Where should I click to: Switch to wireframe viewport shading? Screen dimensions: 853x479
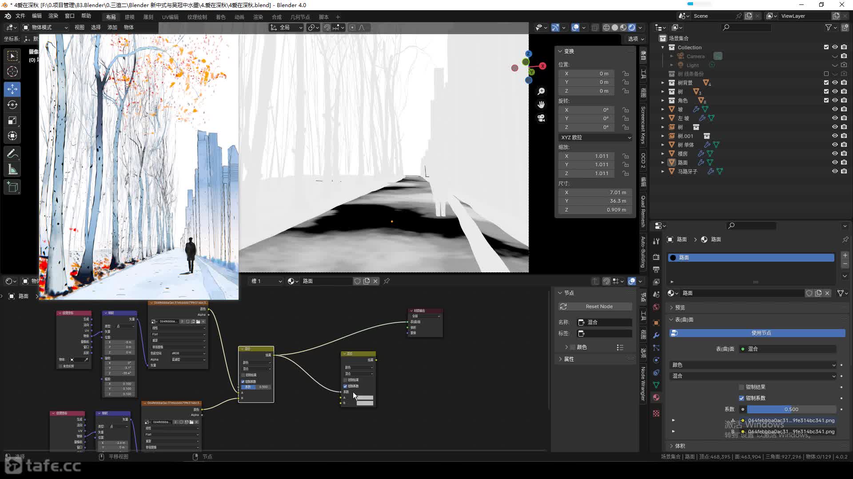click(x=606, y=27)
